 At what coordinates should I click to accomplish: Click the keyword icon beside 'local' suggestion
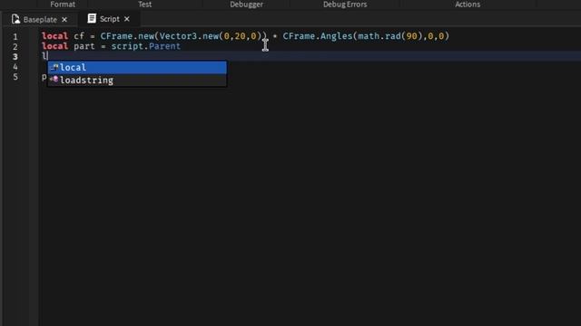54,67
